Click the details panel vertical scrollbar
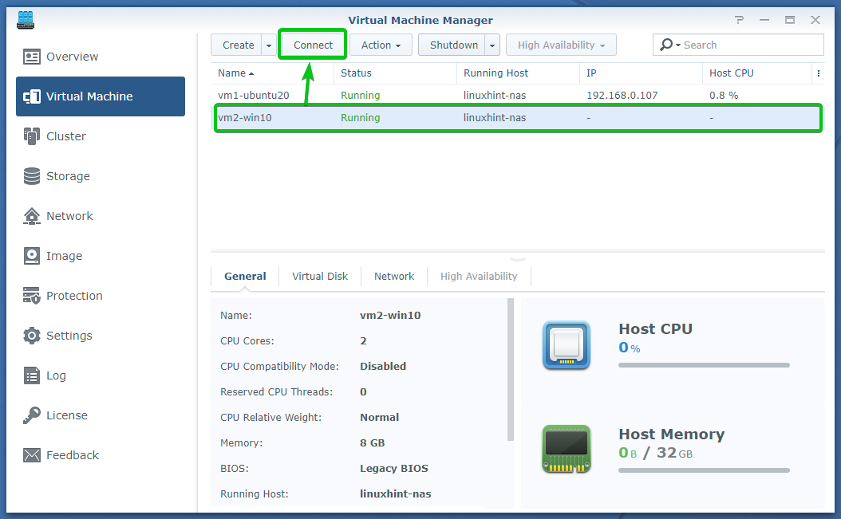 point(511,367)
